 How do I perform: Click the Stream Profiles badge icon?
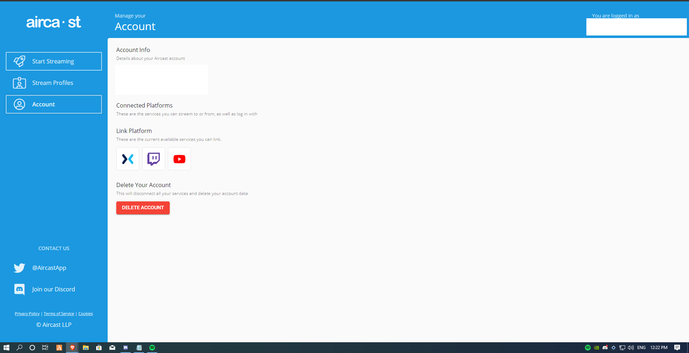tap(19, 83)
